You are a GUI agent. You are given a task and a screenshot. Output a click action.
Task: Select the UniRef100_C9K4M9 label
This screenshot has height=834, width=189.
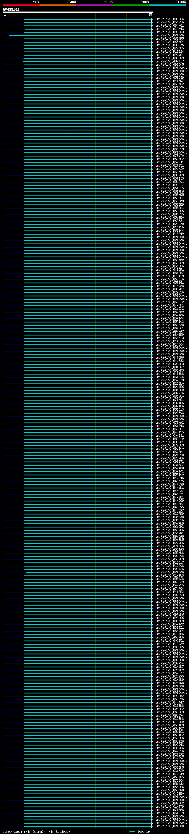(170, 670)
